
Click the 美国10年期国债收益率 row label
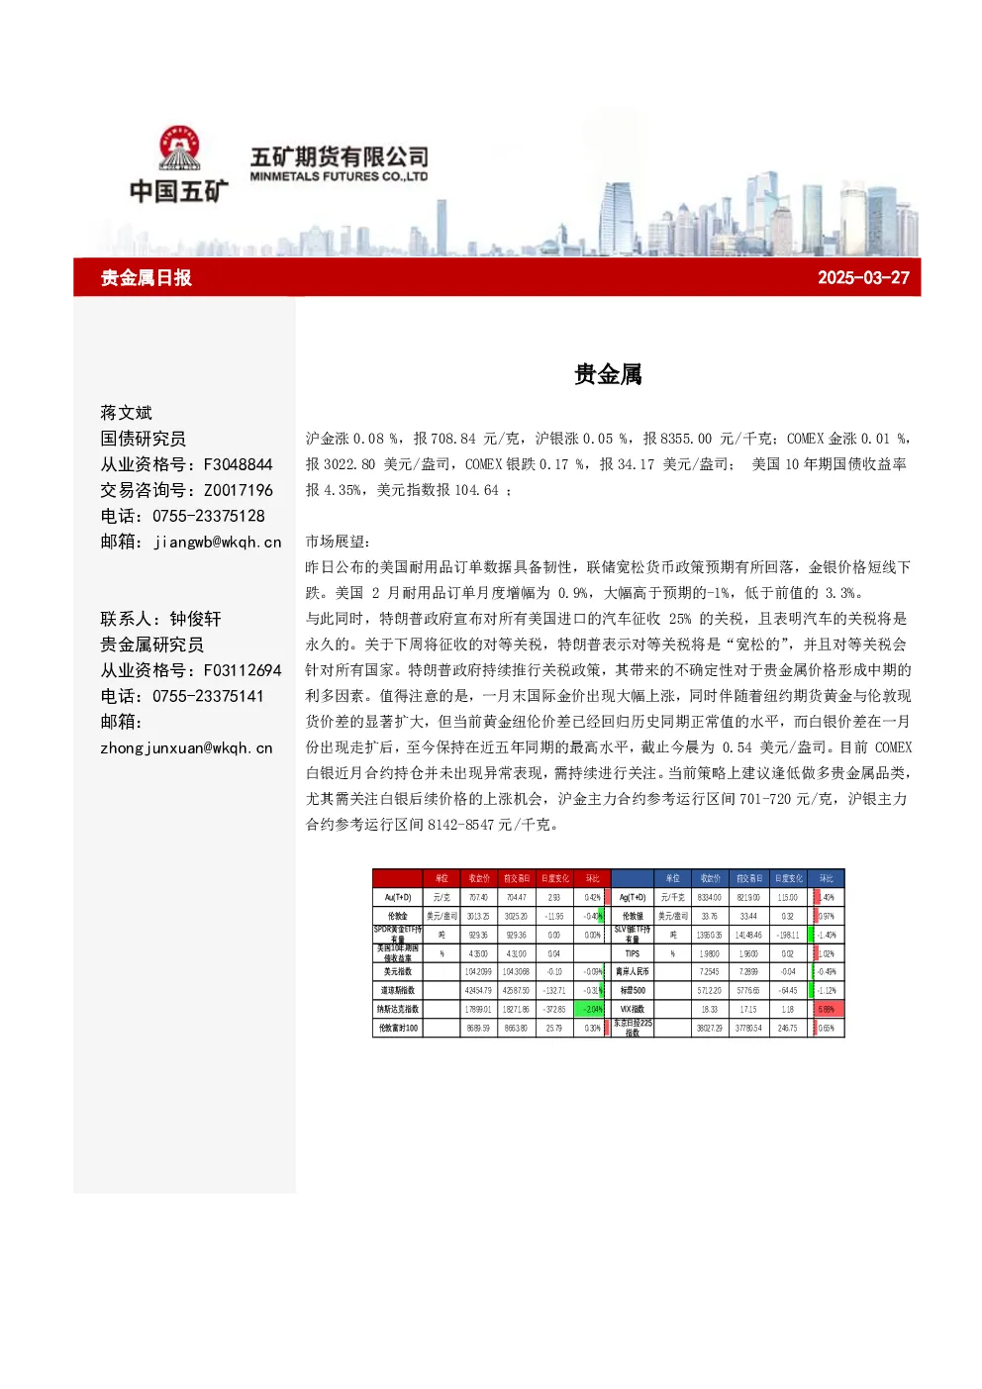click(x=398, y=953)
